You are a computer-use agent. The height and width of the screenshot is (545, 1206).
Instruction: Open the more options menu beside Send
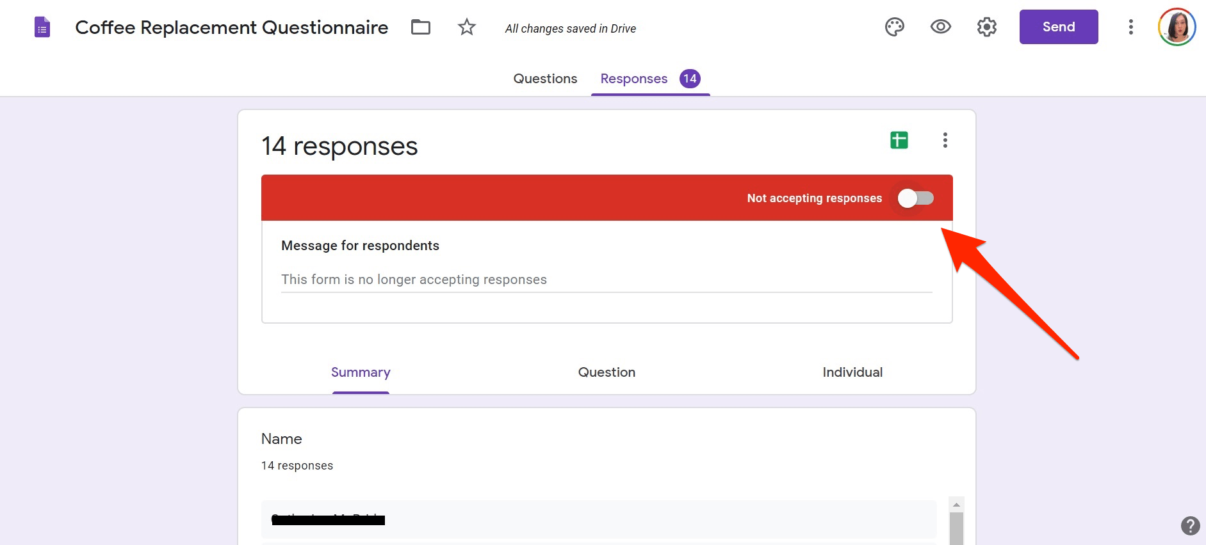point(1131,27)
